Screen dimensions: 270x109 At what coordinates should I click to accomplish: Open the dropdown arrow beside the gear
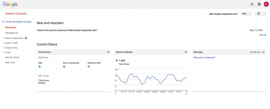[264, 14]
